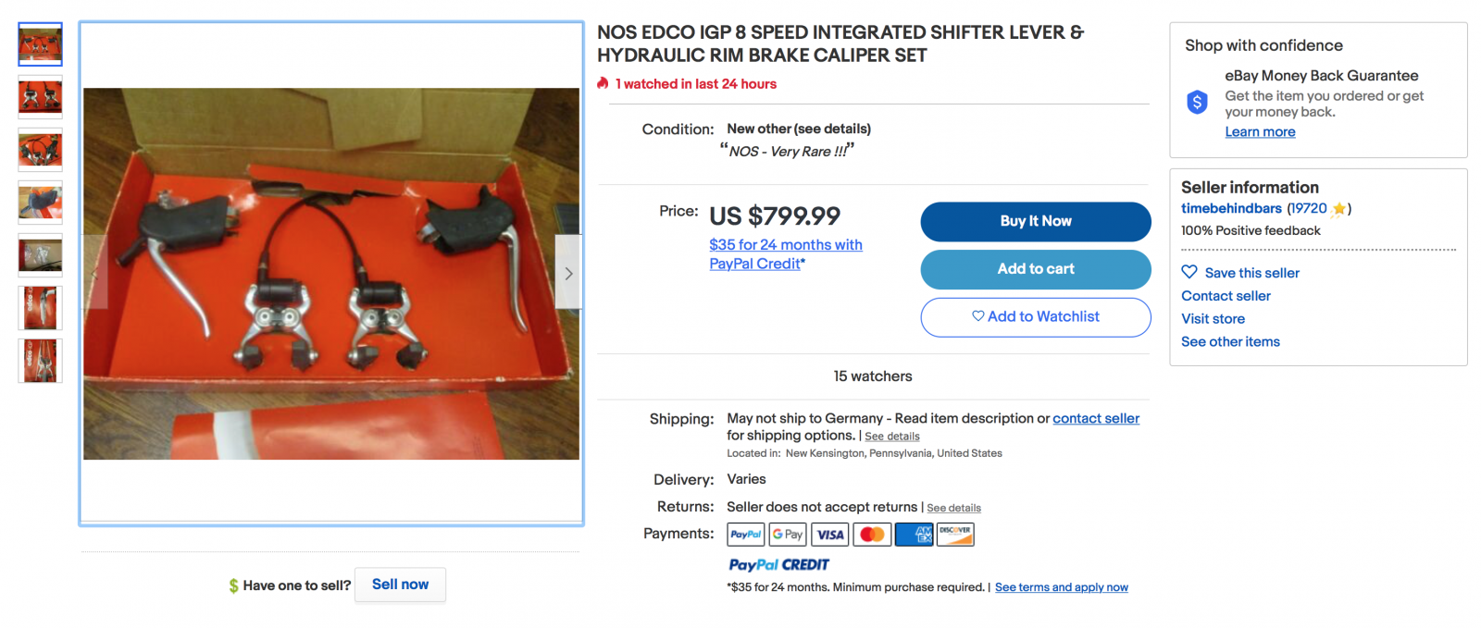Image resolution: width=1481 pixels, height=628 pixels.
Task: Click the PayPal payment icon
Action: tap(745, 535)
